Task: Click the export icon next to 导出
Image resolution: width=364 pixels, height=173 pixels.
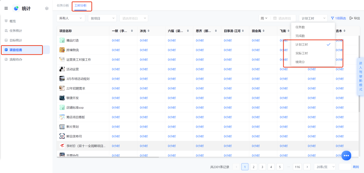Action: tap(351, 18)
